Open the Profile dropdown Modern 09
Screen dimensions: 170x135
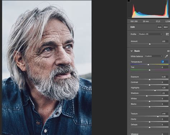151,34
